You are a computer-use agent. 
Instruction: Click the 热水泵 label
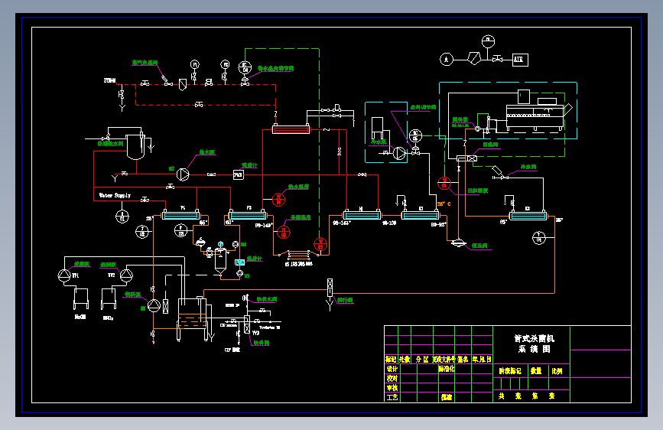[206, 152]
